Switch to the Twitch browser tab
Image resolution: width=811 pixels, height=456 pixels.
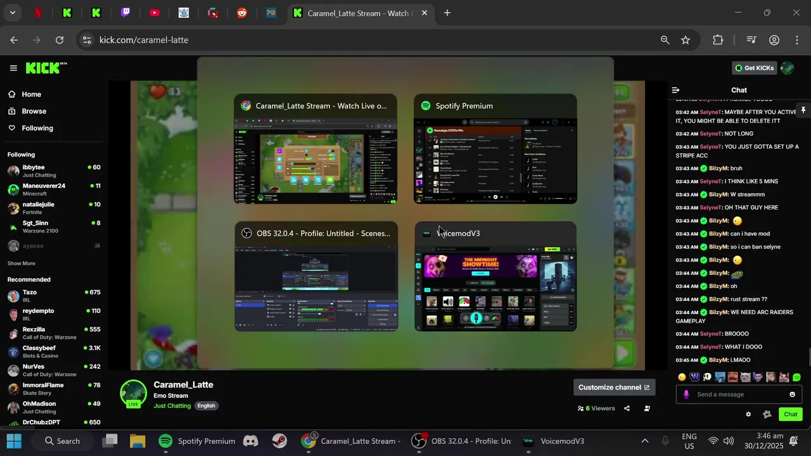125,13
